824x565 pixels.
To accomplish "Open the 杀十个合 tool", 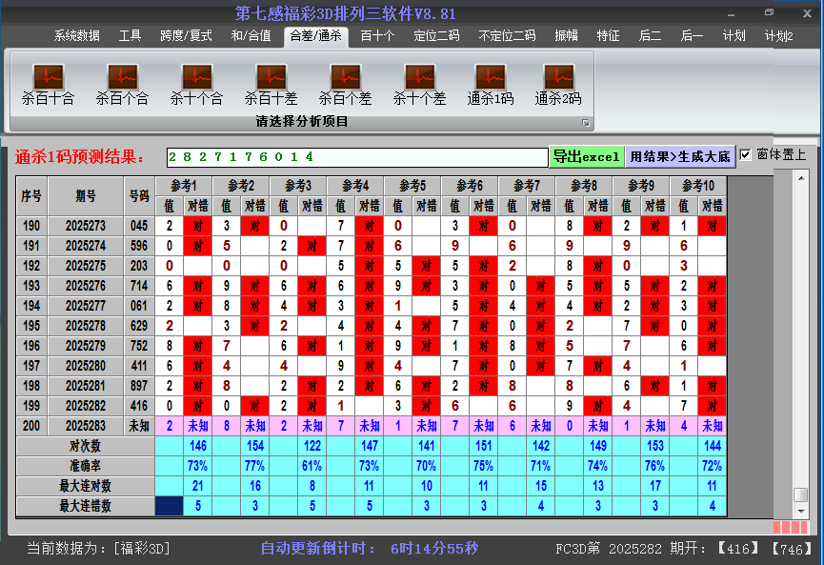I will point(195,82).
